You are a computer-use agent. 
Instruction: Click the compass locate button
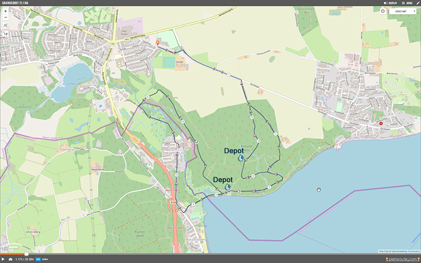[x=383, y=11]
